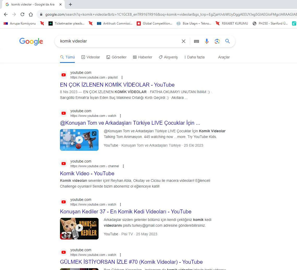Screen dimensions: 297x270
Task: Open Global Competition bookmark
Action: tap(155, 23)
